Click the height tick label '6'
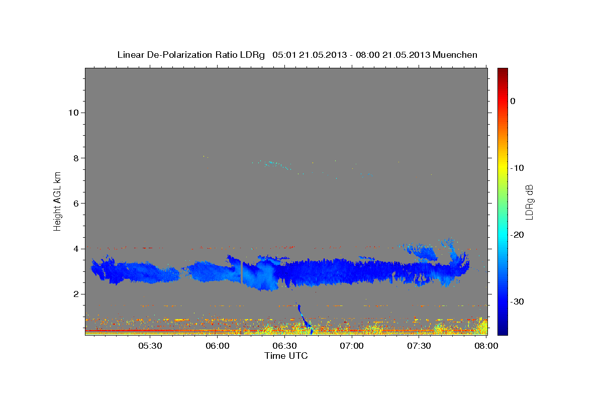The height and width of the screenshot is (402, 603). (x=76, y=204)
